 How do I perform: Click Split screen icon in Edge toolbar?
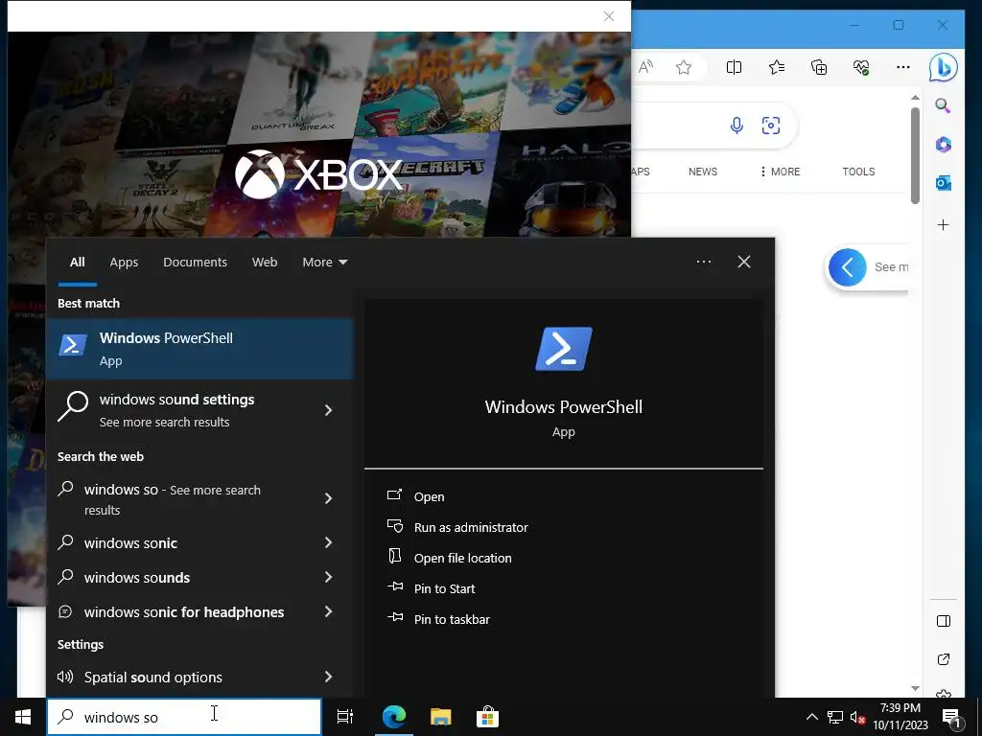pos(734,67)
